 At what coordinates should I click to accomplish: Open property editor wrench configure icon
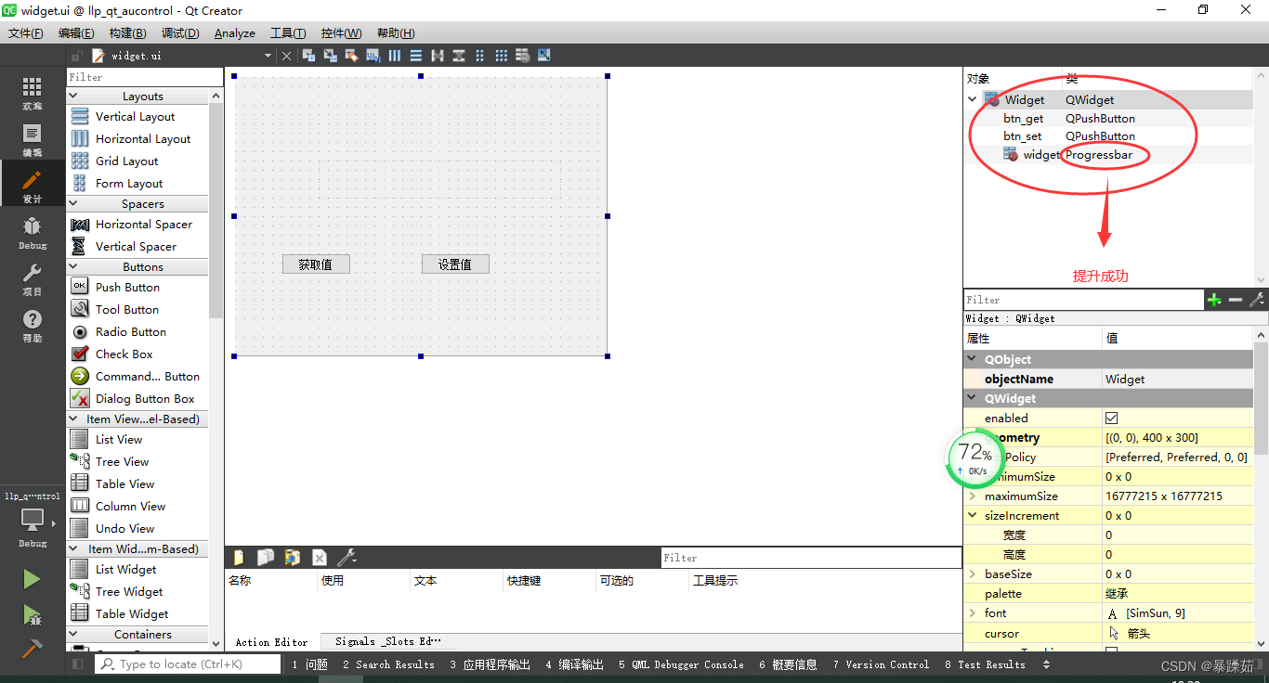point(1257,300)
